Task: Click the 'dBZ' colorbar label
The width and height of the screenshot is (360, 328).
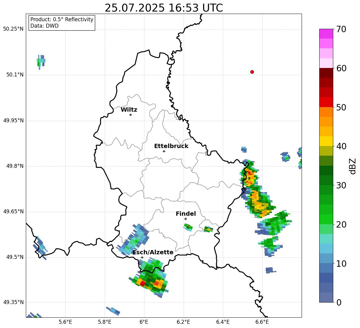Action: [x=353, y=166]
